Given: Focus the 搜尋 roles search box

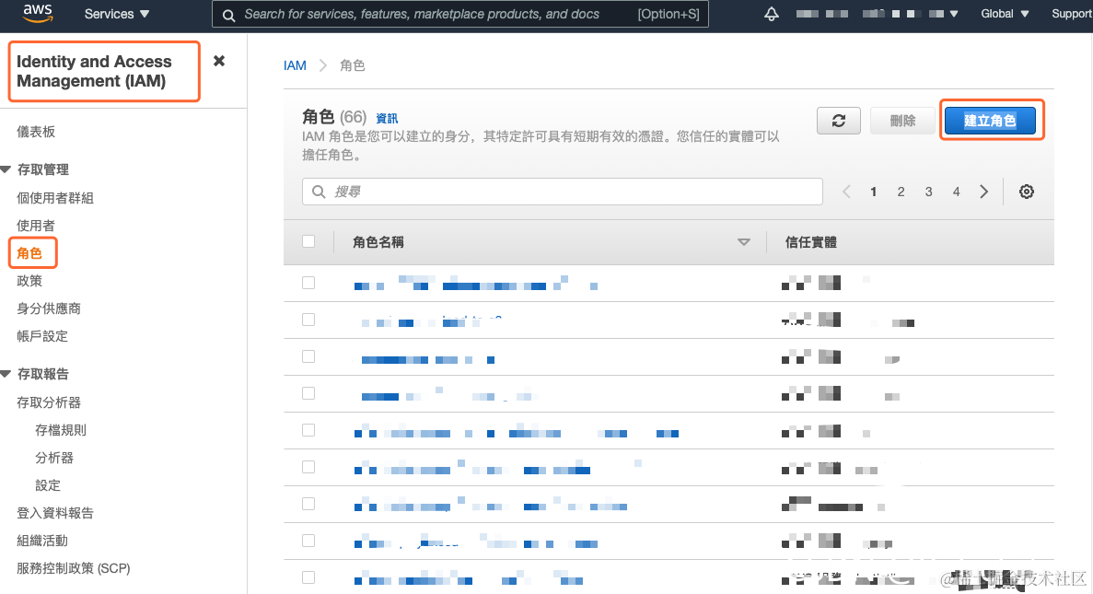Looking at the screenshot, I should click(563, 192).
